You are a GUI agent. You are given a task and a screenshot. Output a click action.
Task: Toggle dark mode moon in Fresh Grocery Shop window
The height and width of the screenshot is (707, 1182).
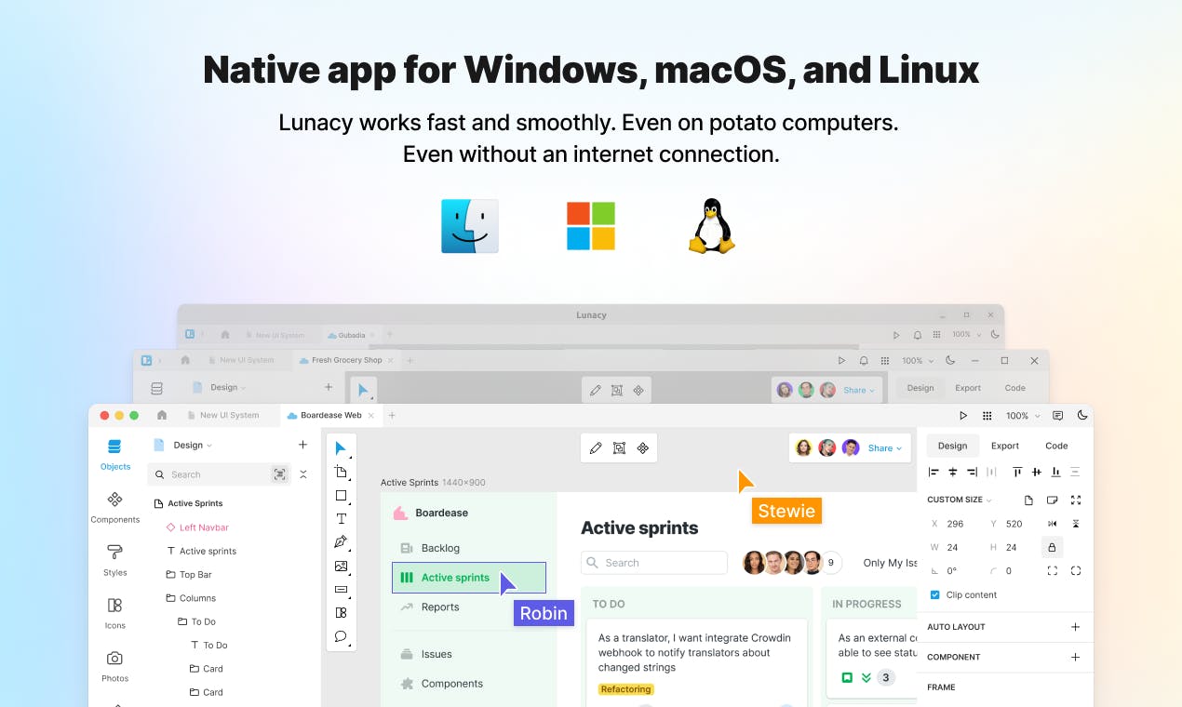coord(950,361)
